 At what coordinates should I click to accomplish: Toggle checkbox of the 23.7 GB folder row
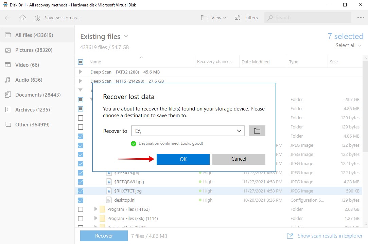coord(81,100)
